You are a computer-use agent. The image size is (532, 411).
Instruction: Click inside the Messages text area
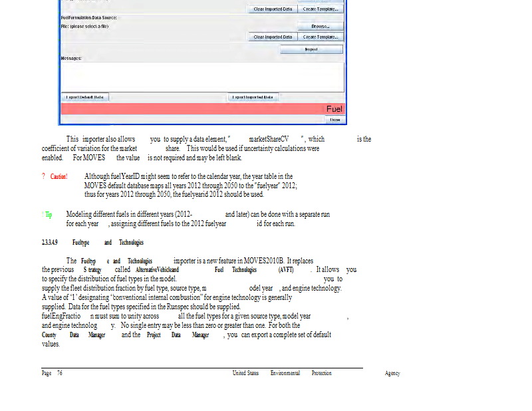coord(203,76)
